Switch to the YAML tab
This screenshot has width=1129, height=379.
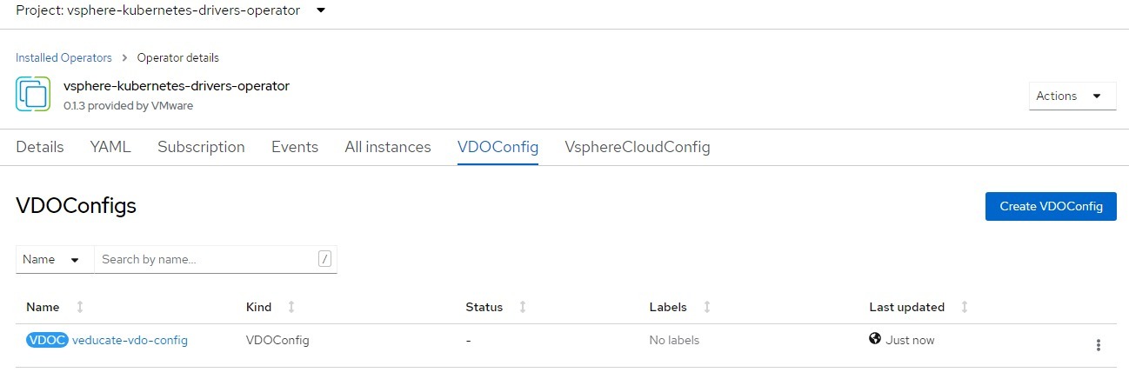click(x=110, y=147)
